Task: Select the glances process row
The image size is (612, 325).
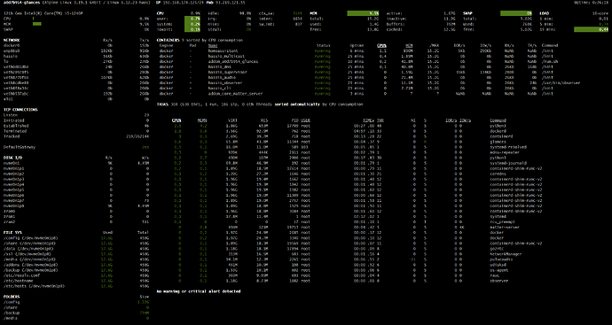Action: [x=340, y=142]
